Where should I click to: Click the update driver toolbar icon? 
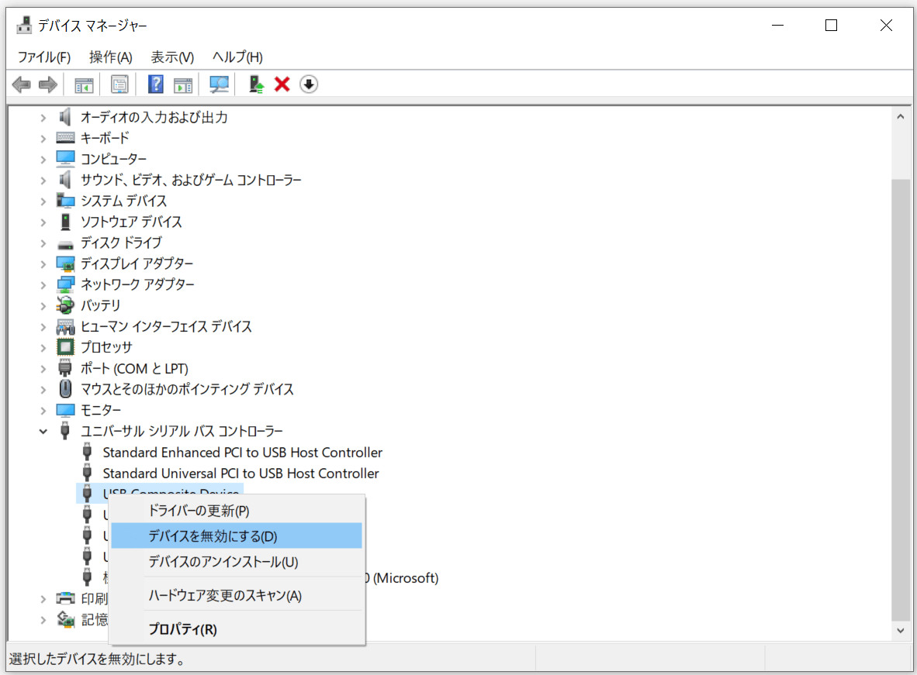[x=256, y=84]
